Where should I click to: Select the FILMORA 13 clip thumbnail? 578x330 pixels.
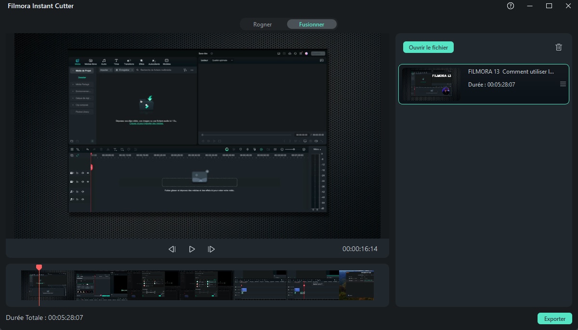tap(431, 84)
